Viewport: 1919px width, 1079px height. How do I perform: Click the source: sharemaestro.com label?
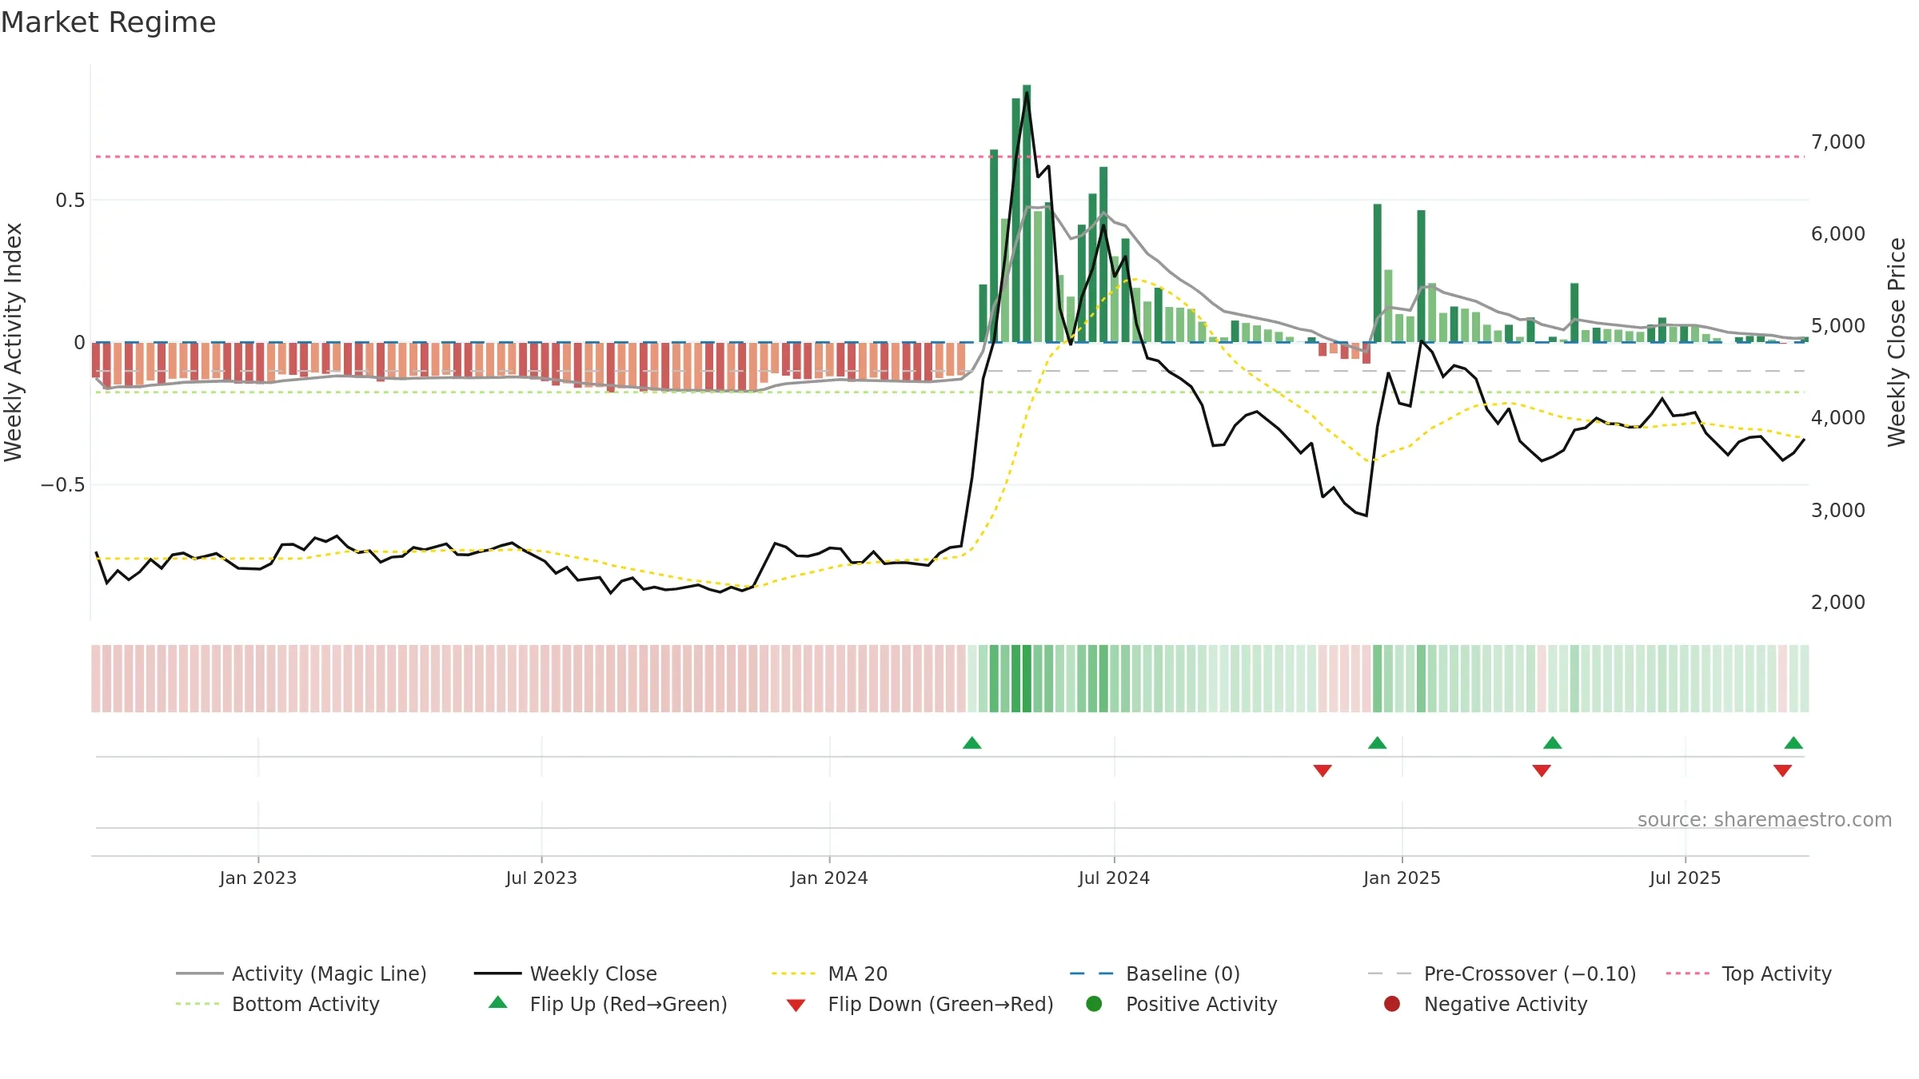pyautogui.click(x=1765, y=820)
